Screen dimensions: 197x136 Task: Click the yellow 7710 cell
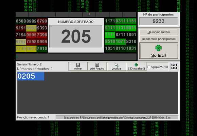coord(21,49)
